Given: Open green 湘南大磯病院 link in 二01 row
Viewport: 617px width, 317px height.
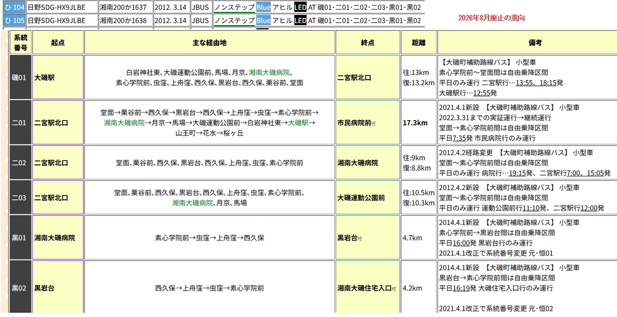Looking at the screenshot, I should click(124, 123).
